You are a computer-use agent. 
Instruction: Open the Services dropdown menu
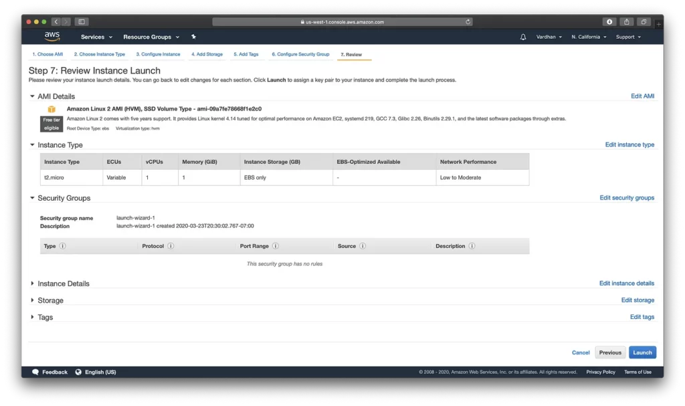click(x=96, y=37)
